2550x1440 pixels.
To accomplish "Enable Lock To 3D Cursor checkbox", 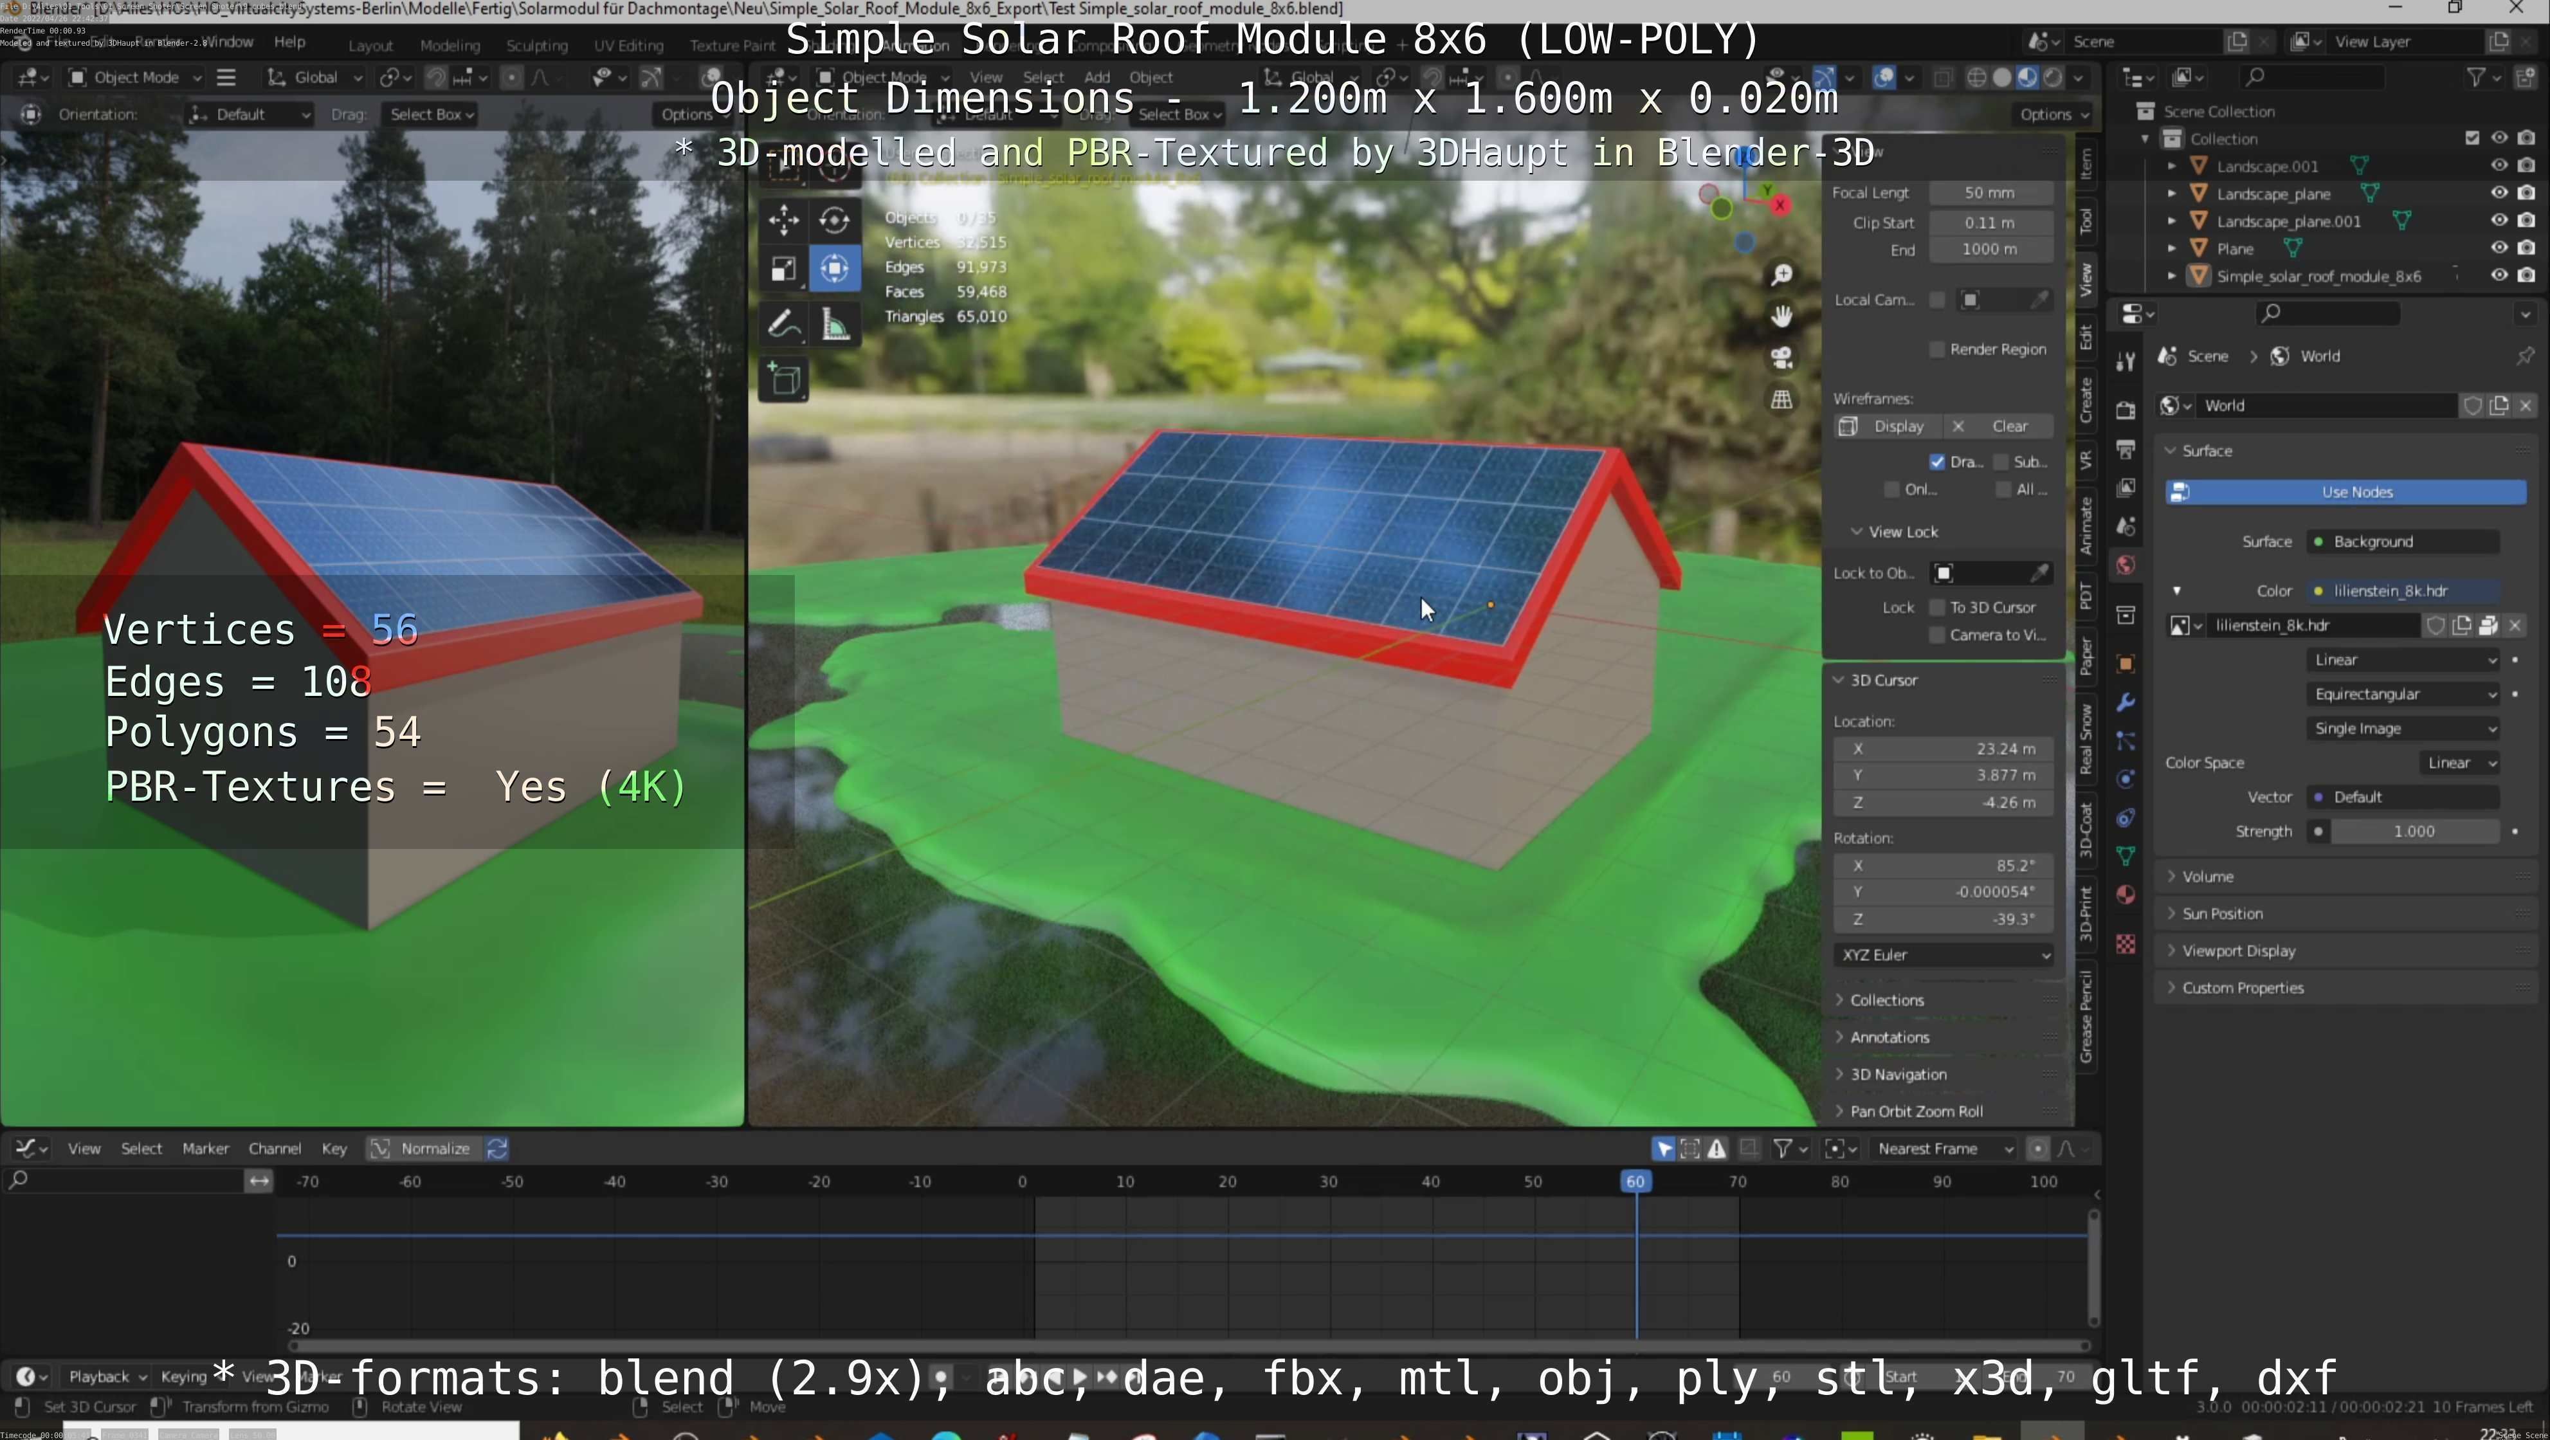I will pos(1936,606).
